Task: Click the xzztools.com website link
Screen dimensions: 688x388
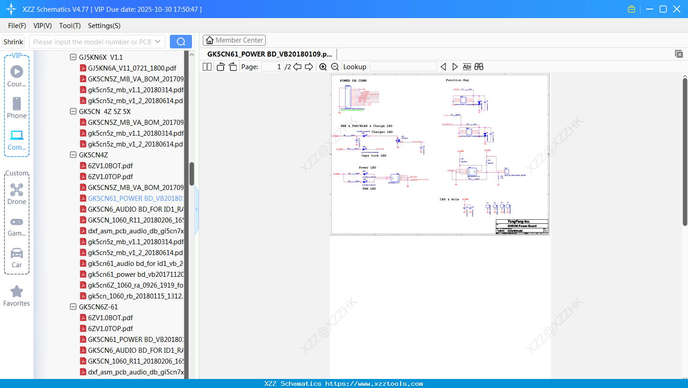Action: pos(374,383)
